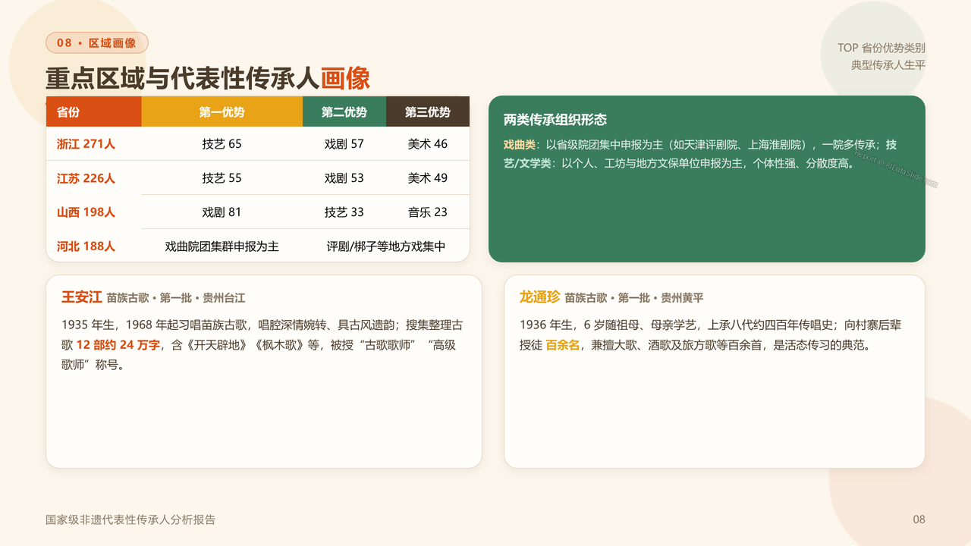The image size is (971, 546).
Task: Click the 第一优势 column header
Action: [222, 111]
